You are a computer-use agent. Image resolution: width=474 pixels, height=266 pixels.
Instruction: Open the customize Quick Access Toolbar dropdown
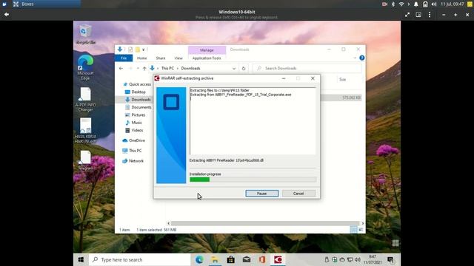click(144, 50)
